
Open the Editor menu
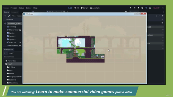coord(29,8)
